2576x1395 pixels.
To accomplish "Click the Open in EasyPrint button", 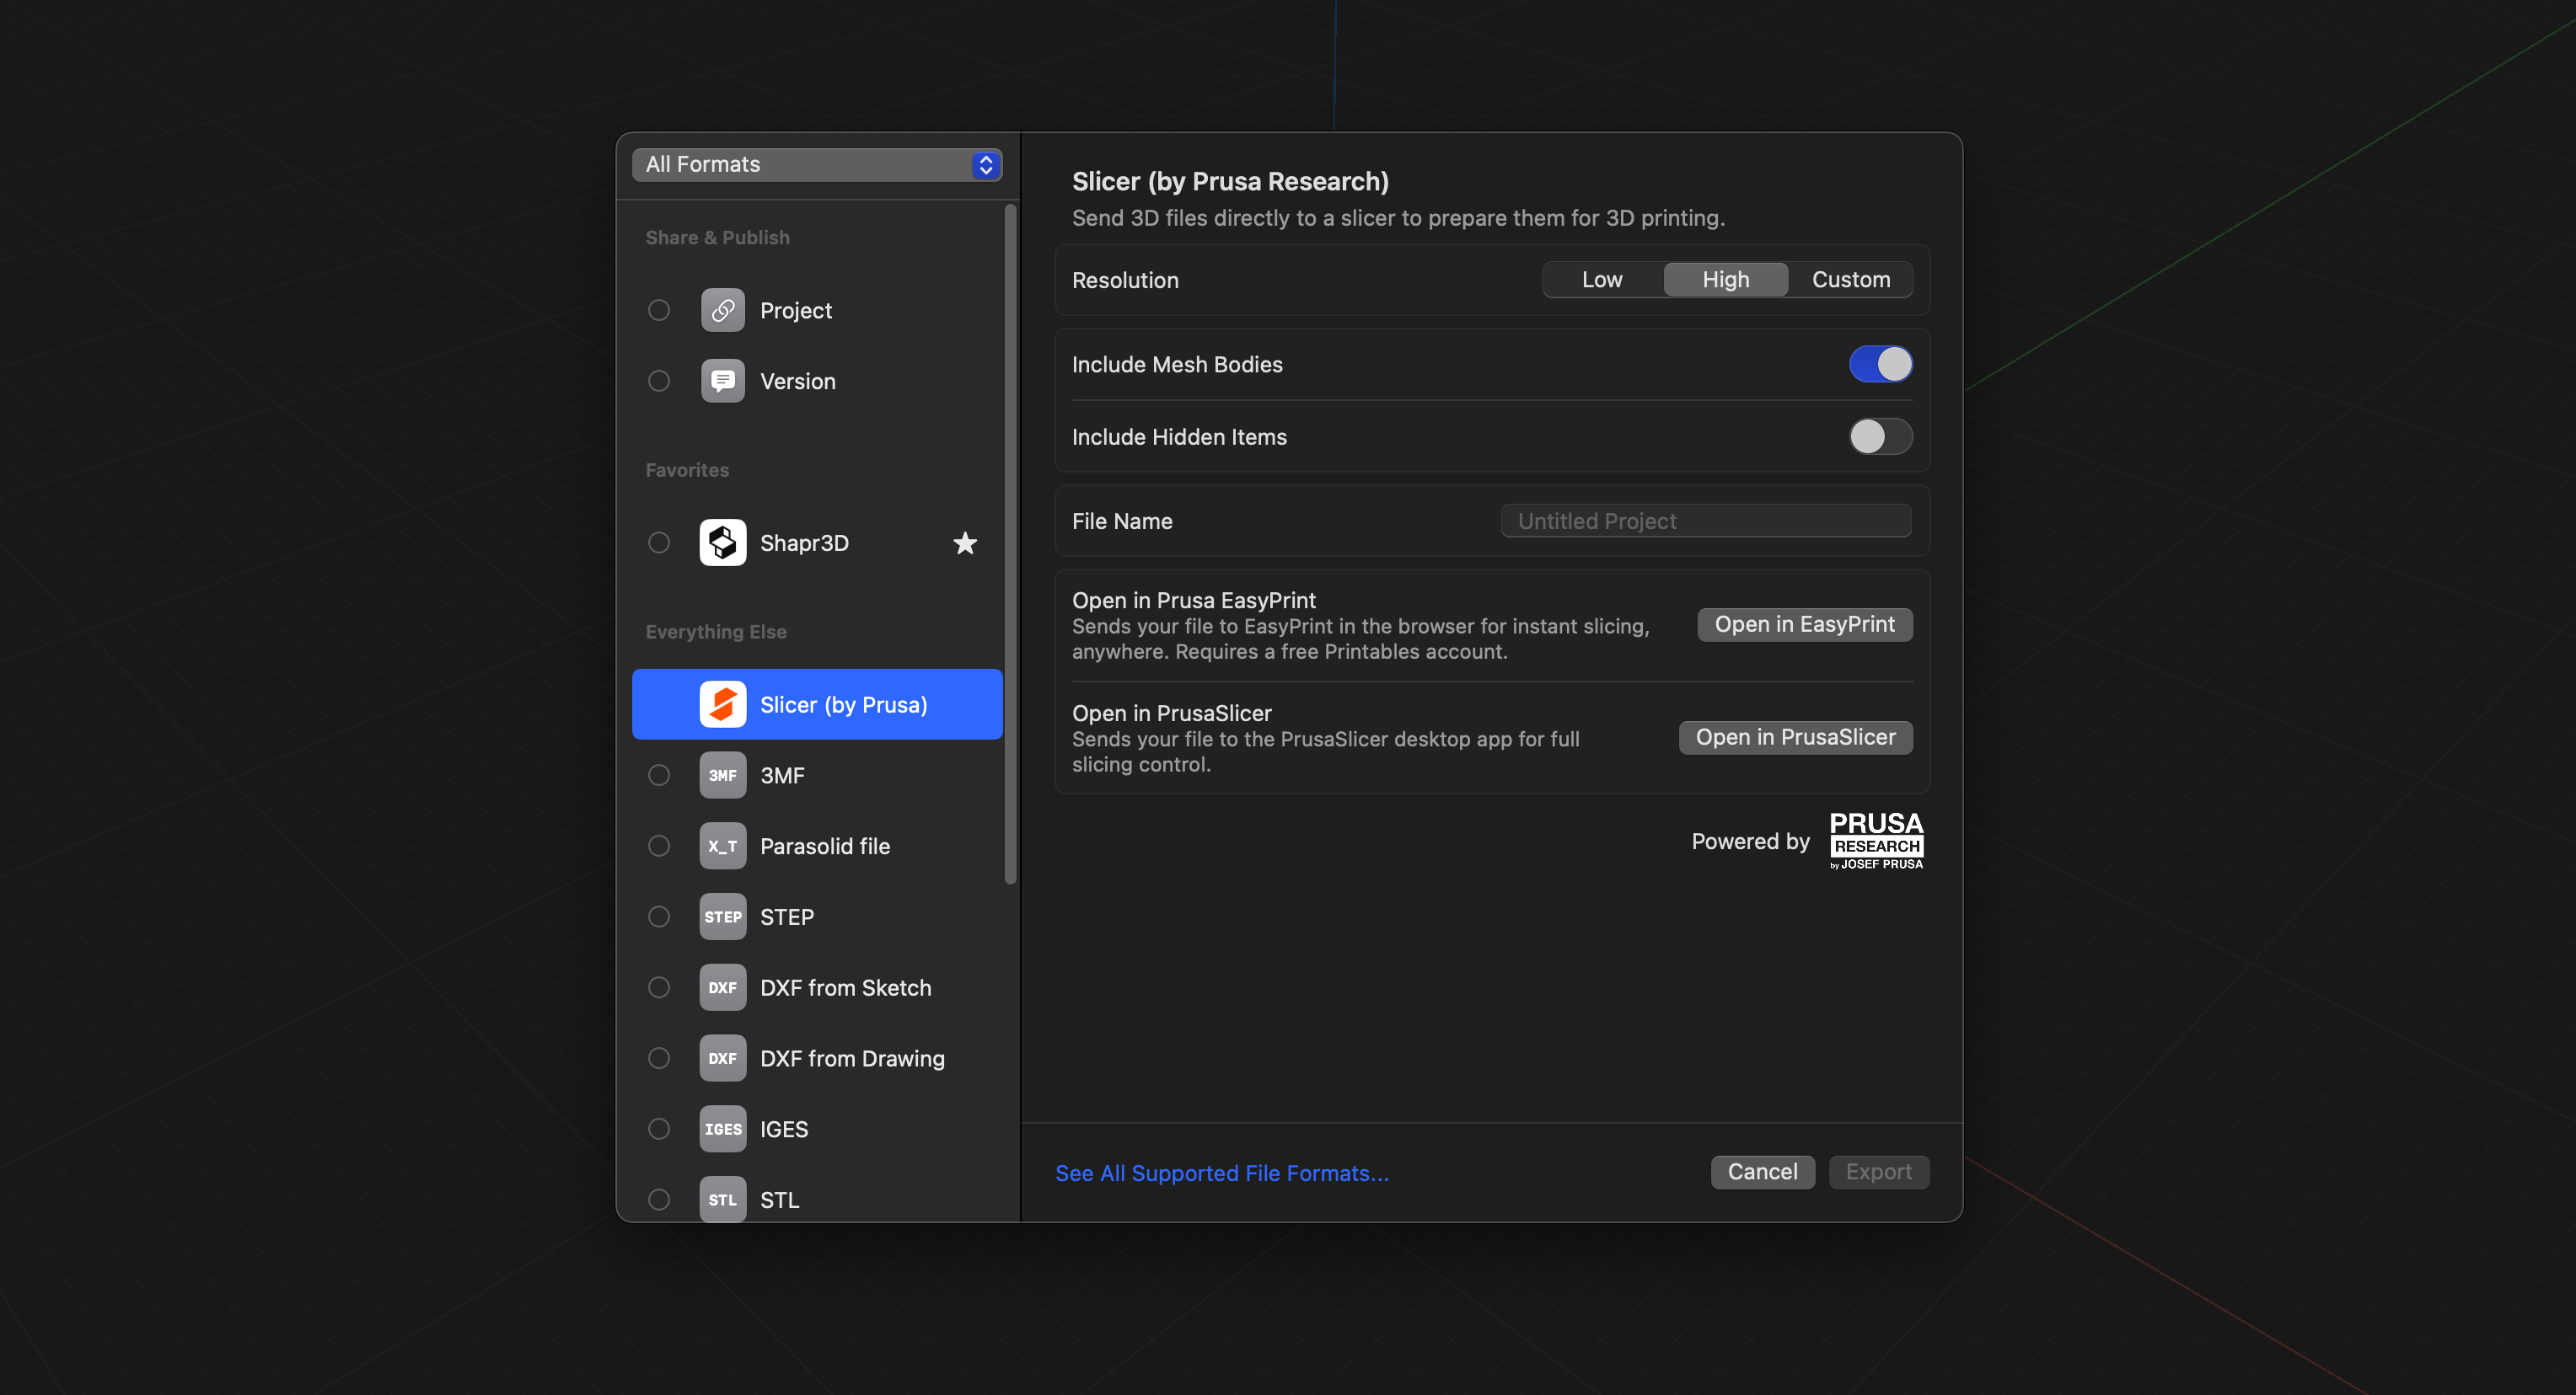I will coord(1803,624).
